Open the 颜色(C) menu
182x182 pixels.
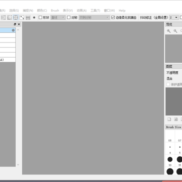(x=42, y=11)
